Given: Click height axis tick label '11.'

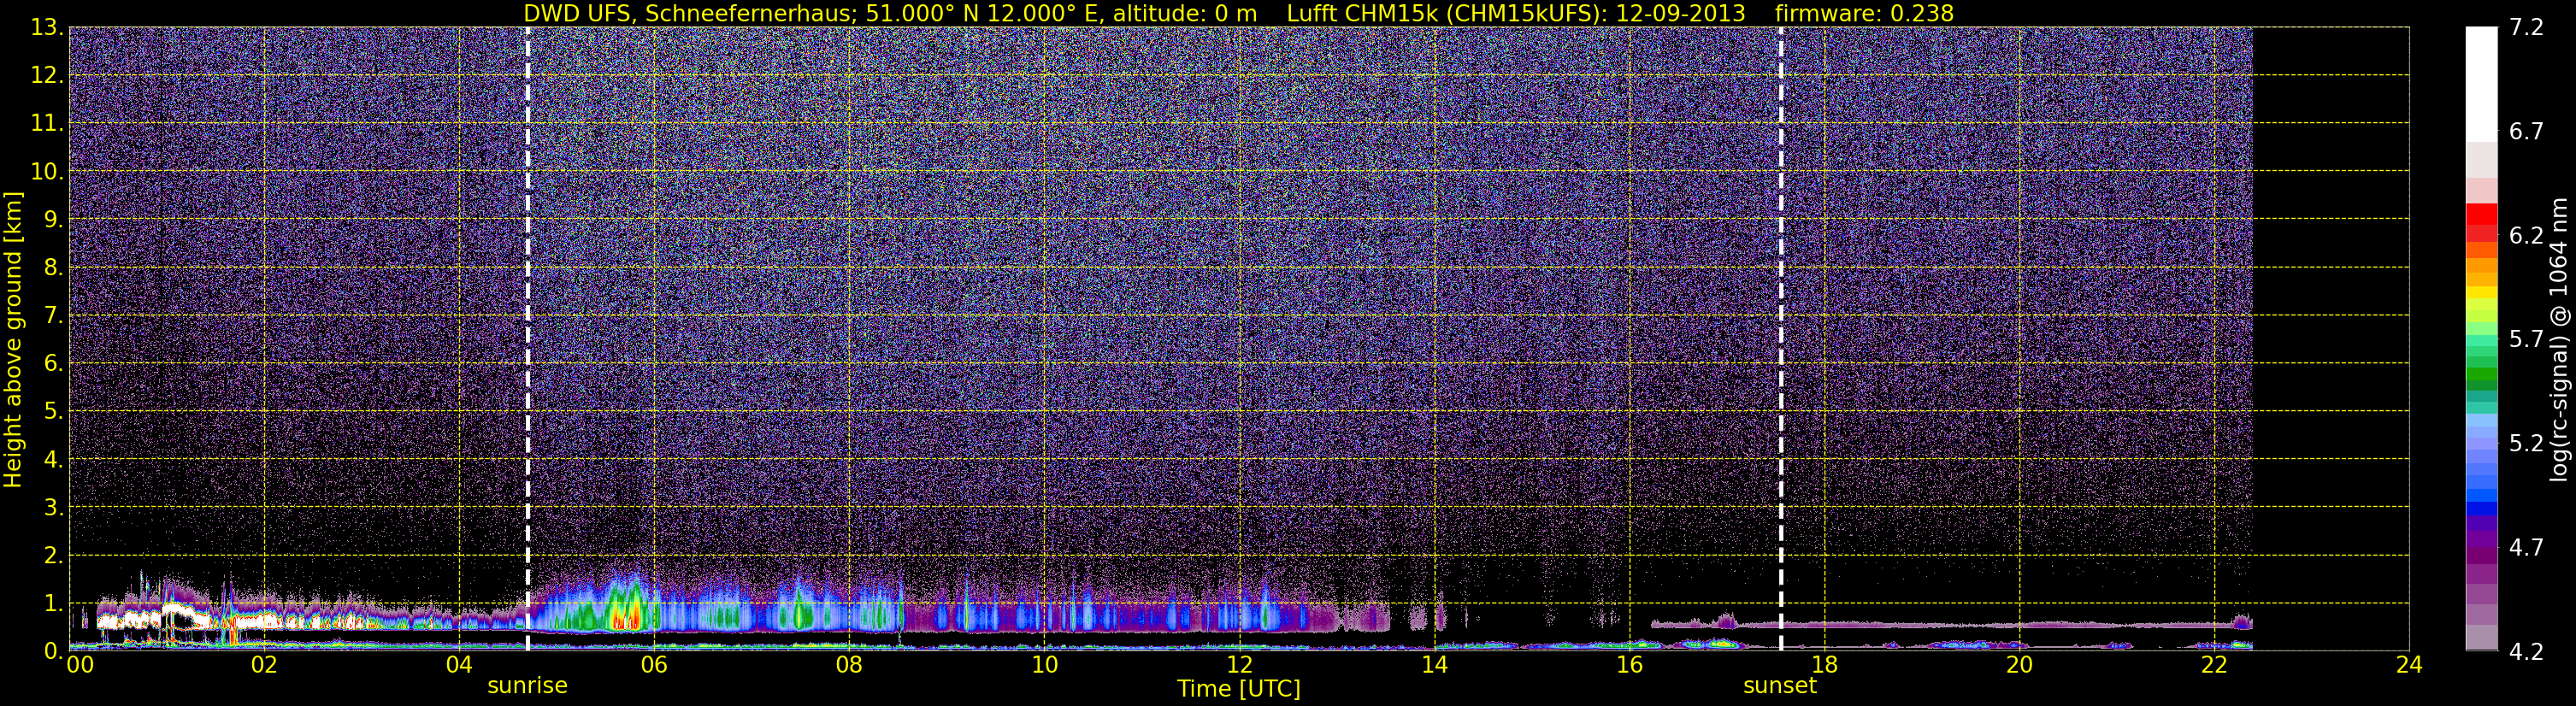Looking at the screenshot, I should pyautogui.click(x=47, y=124).
